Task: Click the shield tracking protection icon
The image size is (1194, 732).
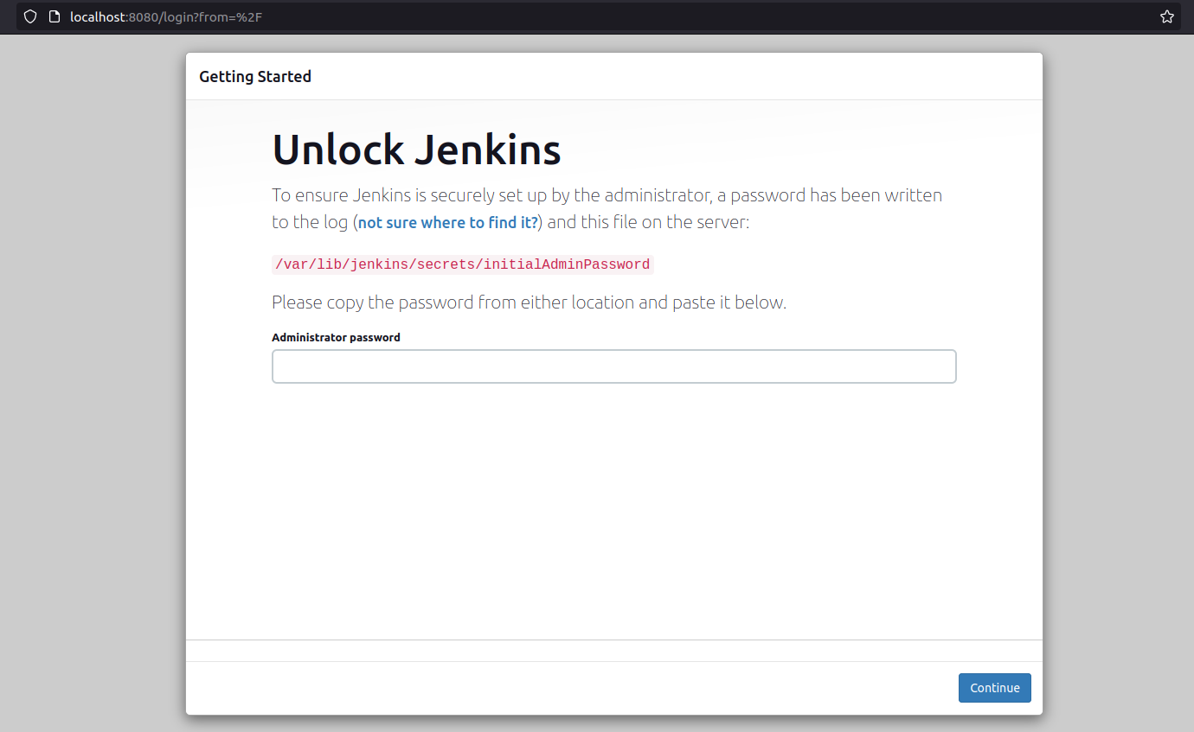Action: 30,16
